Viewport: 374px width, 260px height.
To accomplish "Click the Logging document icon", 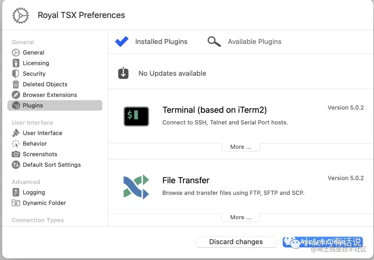I will [x=16, y=192].
